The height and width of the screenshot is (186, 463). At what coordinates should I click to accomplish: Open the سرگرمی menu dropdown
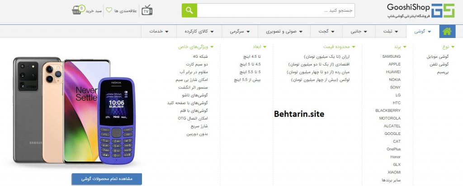pyautogui.click(x=240, y=31)
